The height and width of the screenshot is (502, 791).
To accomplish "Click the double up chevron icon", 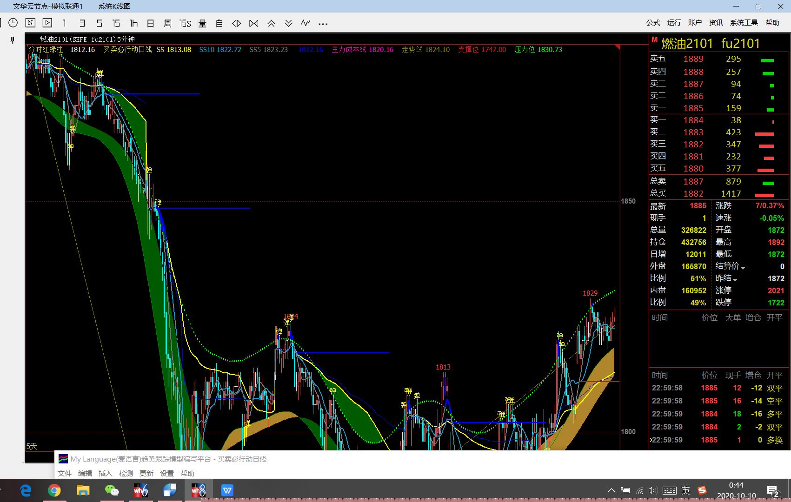I will coord(271,23).
